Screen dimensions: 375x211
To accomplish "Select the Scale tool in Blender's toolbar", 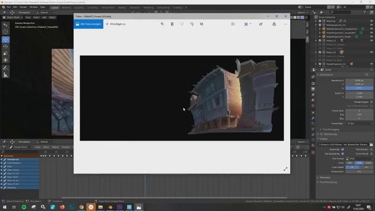I will tap(5, 53).
